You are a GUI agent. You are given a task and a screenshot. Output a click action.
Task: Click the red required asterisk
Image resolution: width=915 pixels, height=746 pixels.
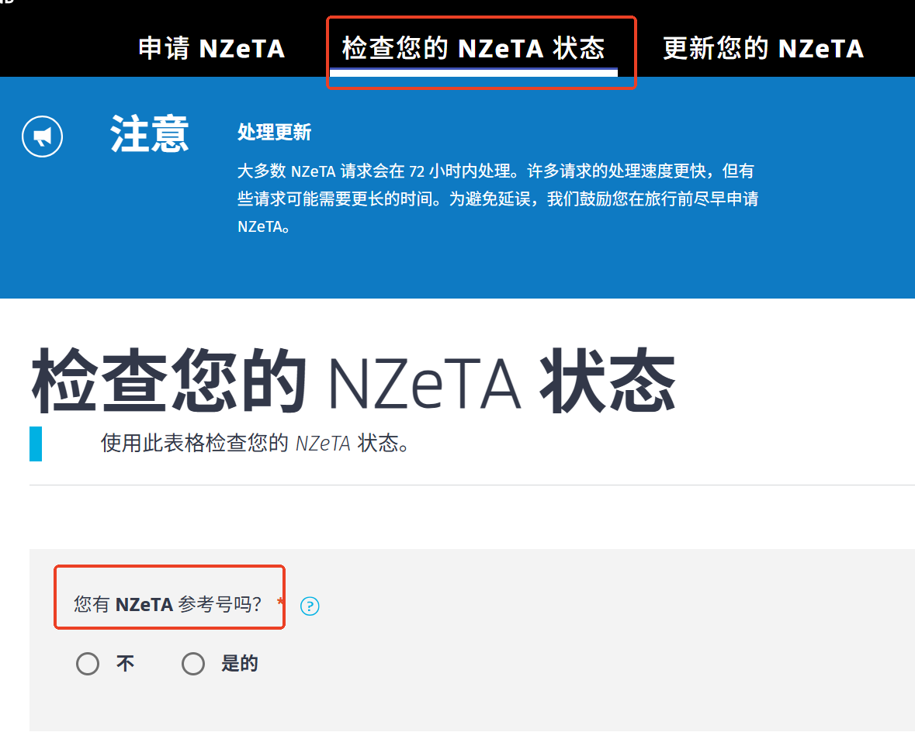(x=280, y=602)
